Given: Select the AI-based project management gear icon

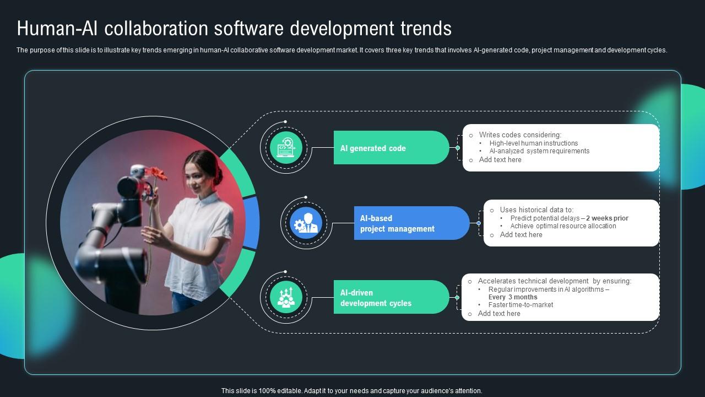Looking at the screenshot, I should point(306,223).
